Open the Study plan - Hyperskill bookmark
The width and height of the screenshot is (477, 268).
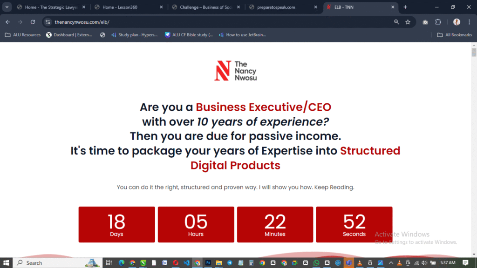coord(134,35)
